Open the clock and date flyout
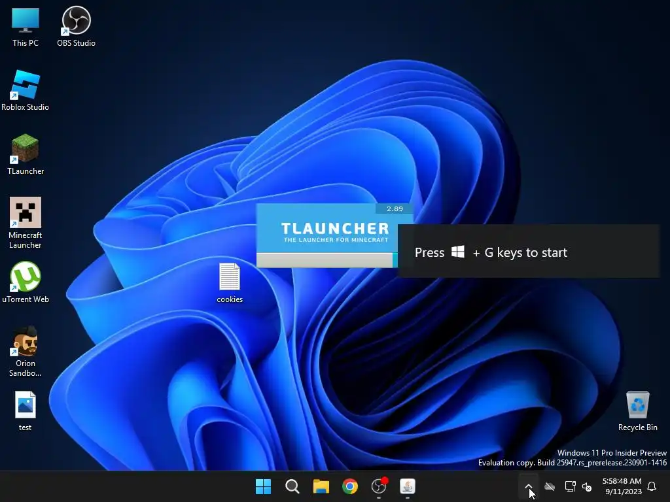 [x=622, y=486]
